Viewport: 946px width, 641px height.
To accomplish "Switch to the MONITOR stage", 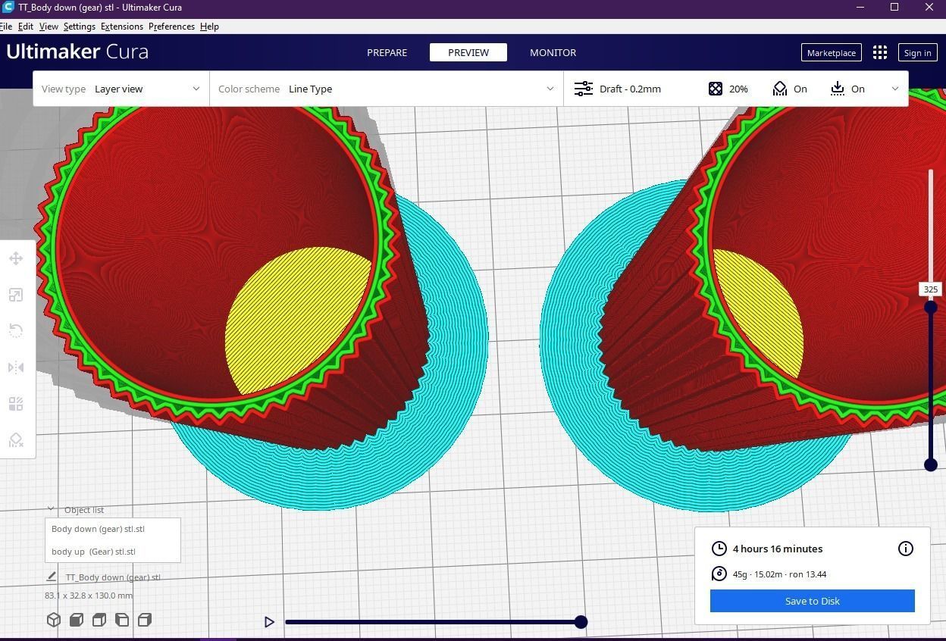I will pos(553,52).
